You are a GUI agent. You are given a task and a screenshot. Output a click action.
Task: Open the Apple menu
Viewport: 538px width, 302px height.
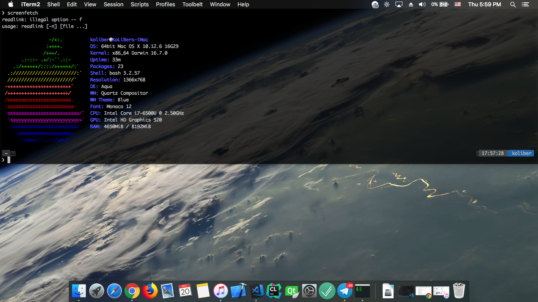[11, 4]
